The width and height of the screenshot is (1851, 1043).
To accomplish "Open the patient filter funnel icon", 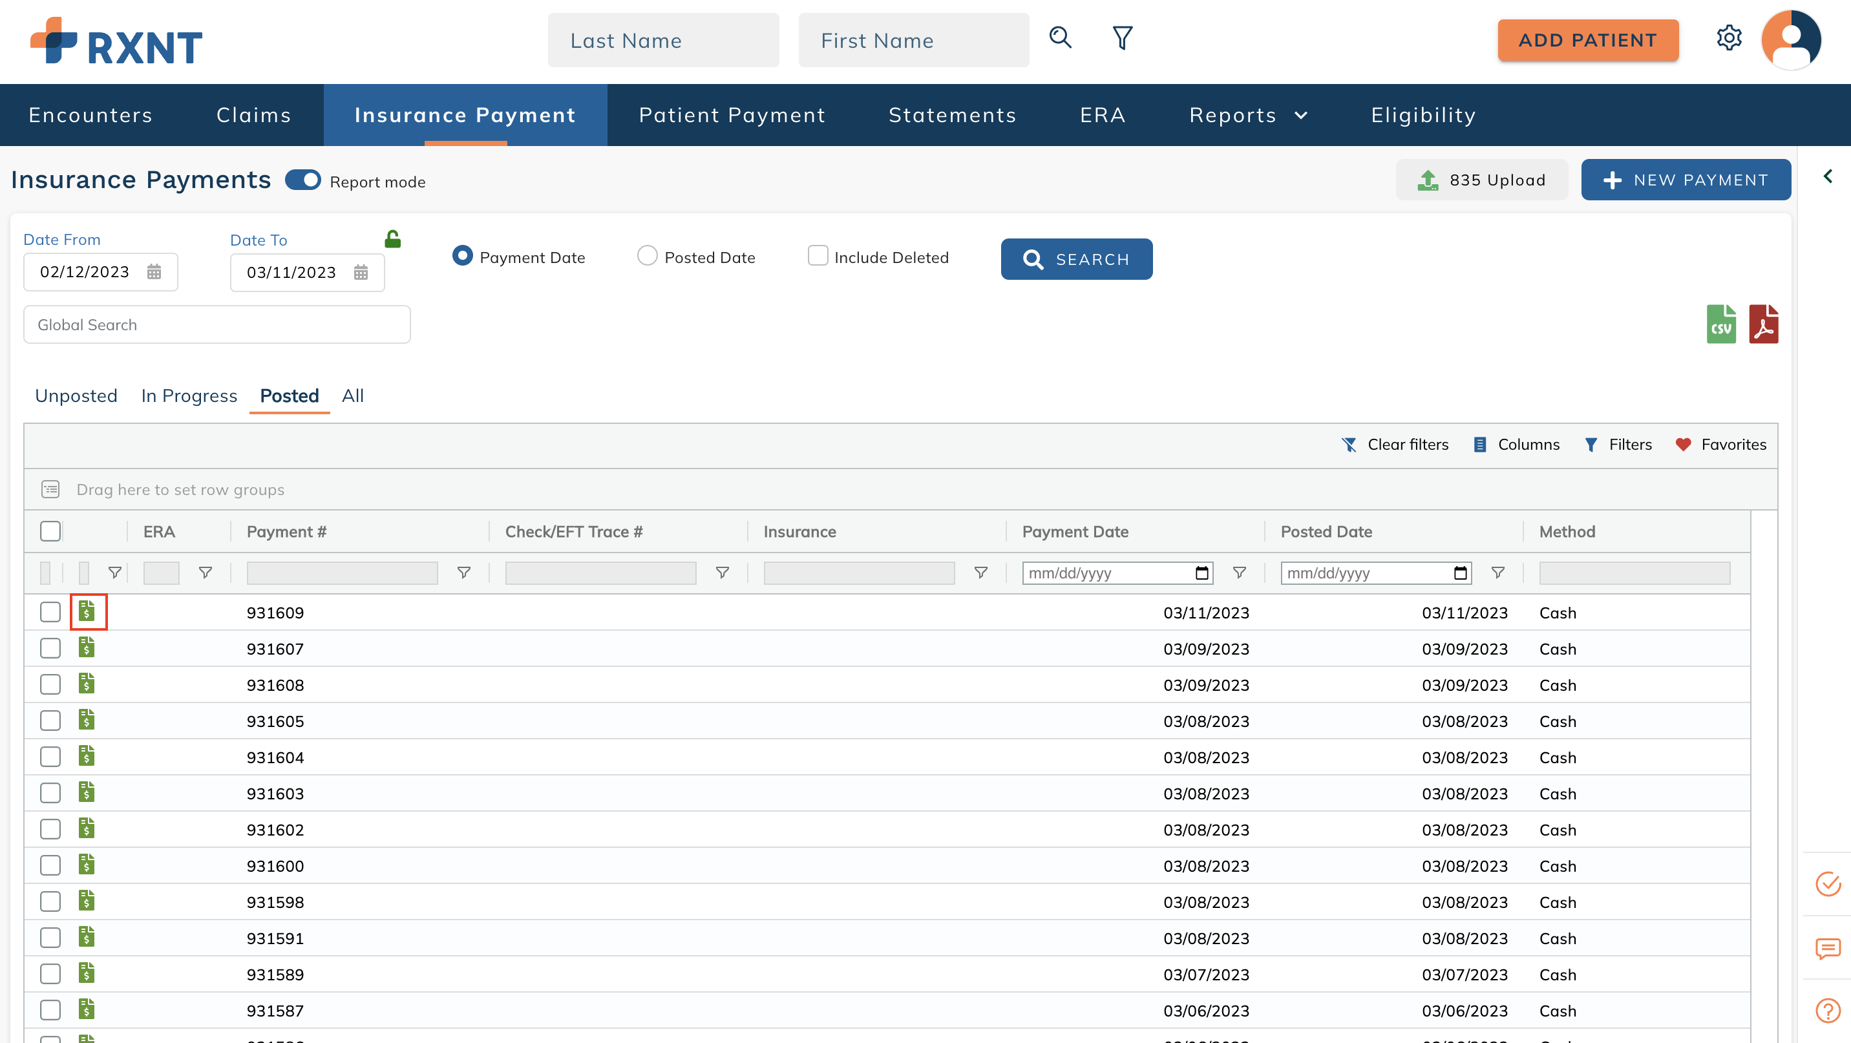I will (x=1123, y=38).
